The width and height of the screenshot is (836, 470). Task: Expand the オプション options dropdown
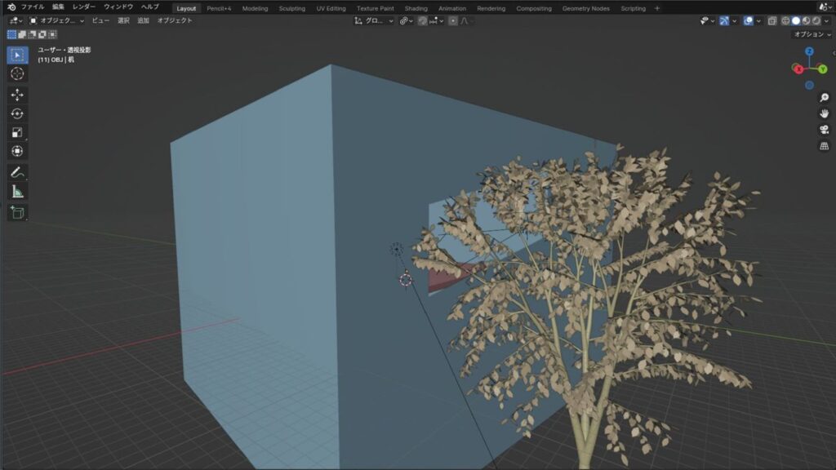pyautogui.click(x=812, y=34)
